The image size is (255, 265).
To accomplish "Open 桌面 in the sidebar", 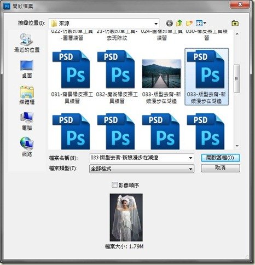I will coord(27,70).
